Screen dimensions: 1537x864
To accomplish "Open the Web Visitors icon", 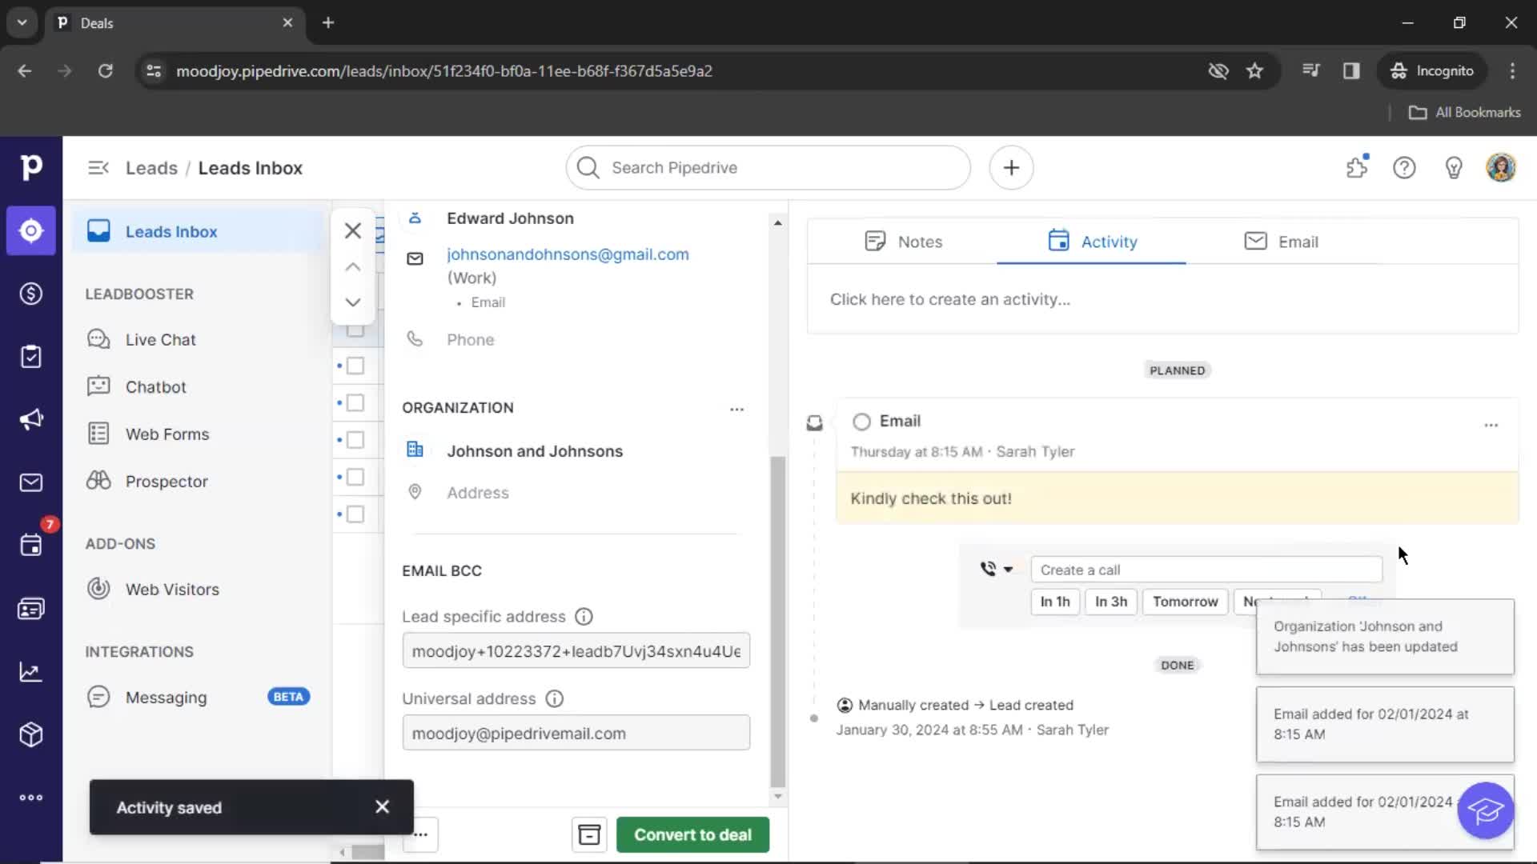I will coord(98,588).
